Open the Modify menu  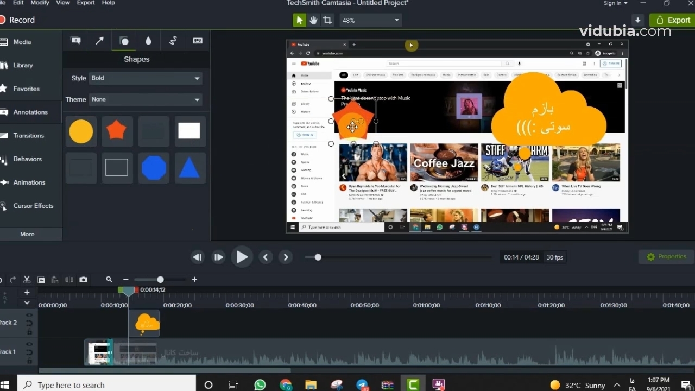coord(40,3)
